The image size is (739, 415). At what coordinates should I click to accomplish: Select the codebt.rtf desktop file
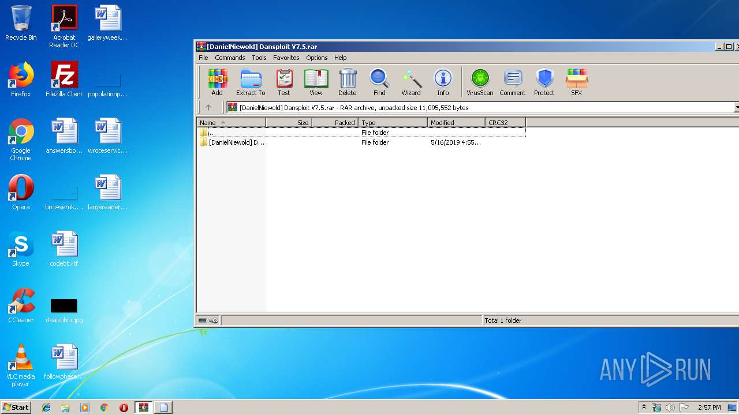click(64, 249)
